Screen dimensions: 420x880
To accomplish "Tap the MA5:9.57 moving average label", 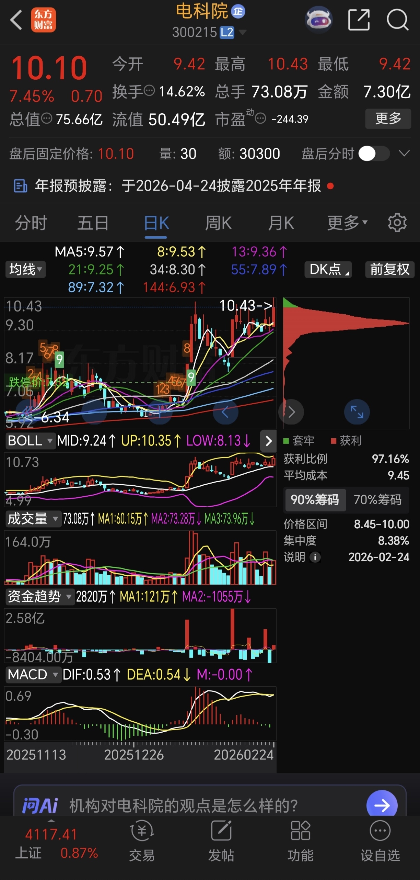I will [90, 252].
